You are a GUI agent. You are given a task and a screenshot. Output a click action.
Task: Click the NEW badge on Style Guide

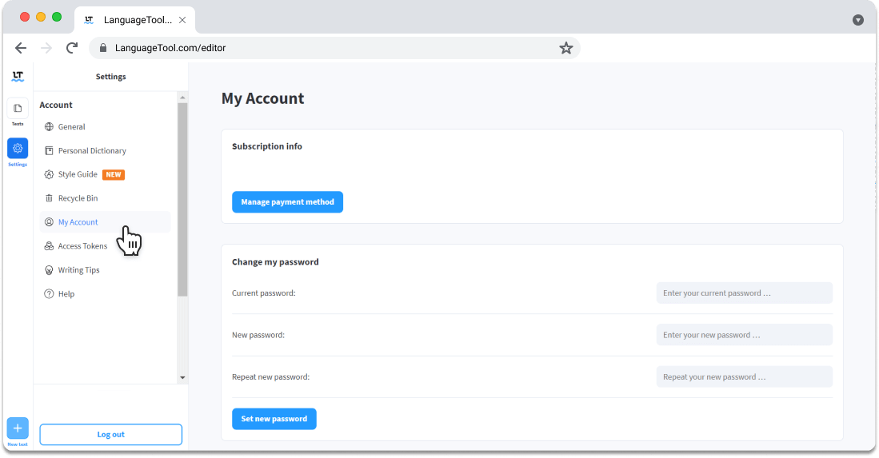tap(114, 175)
